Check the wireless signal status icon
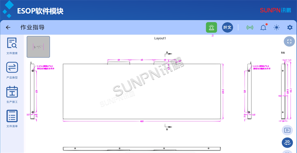Image resolution: width=297 pixels, height=153 pixels. pyautogui.click(x=250, y=28)
